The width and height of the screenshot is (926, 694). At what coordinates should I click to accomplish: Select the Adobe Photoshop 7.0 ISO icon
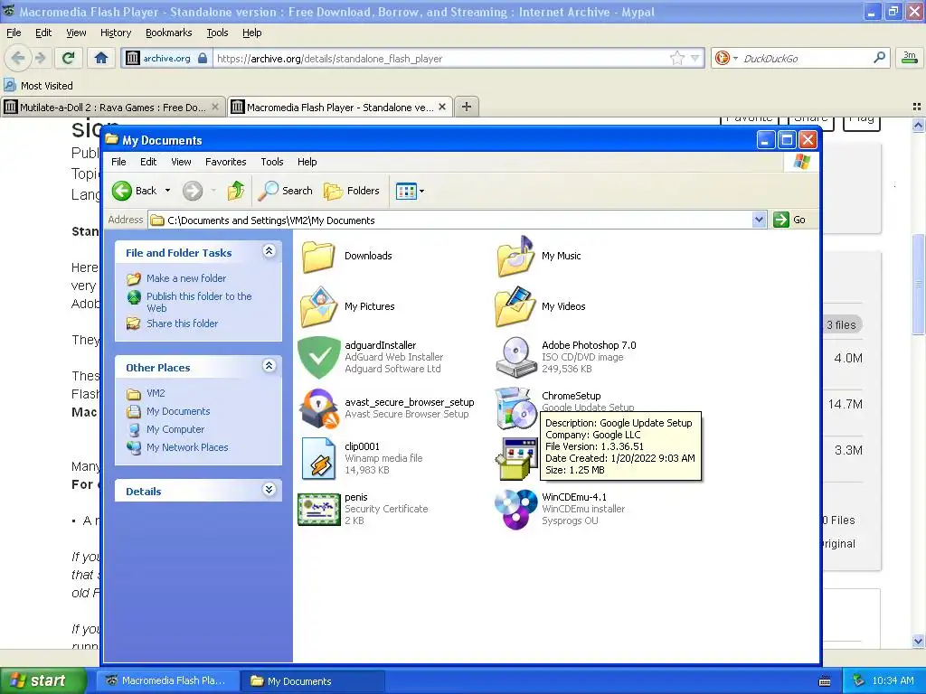tap(515, 358)
